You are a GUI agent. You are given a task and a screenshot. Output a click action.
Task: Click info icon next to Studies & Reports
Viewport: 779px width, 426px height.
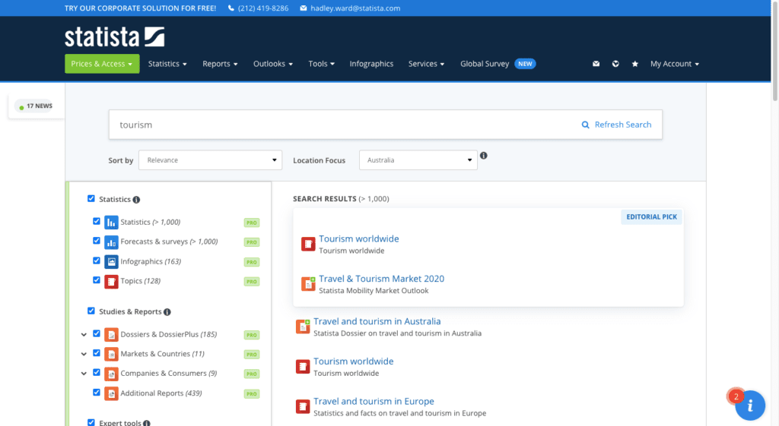[167, 312]
